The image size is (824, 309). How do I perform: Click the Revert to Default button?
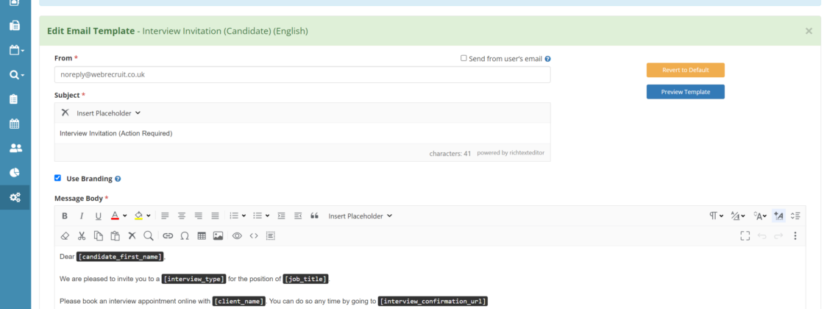tap(685, 70)
